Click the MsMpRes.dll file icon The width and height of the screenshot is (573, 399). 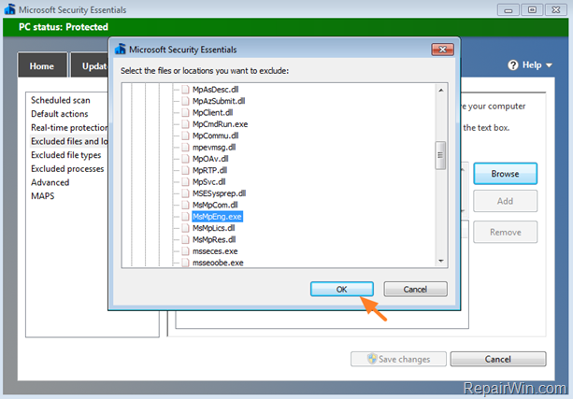(x=185, y=240)
